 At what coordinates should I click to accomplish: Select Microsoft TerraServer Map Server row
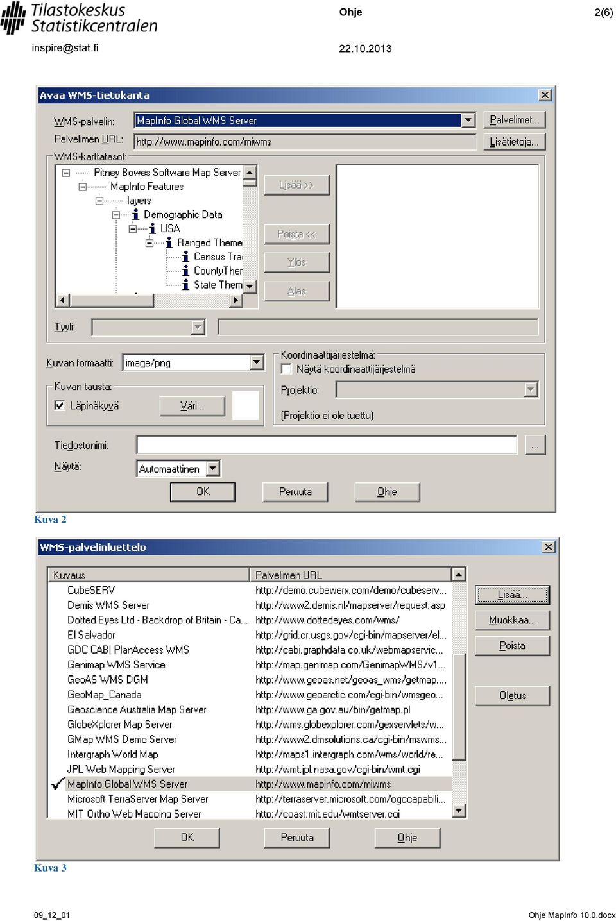250,799
